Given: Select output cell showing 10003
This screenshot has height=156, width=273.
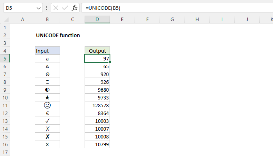Looking at the screenshot, I should pyautogui.click(x=97, y=121).
